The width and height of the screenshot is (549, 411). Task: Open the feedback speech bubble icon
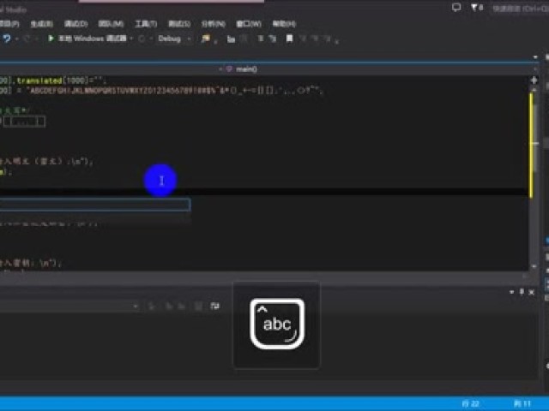(x=456, y=8)
